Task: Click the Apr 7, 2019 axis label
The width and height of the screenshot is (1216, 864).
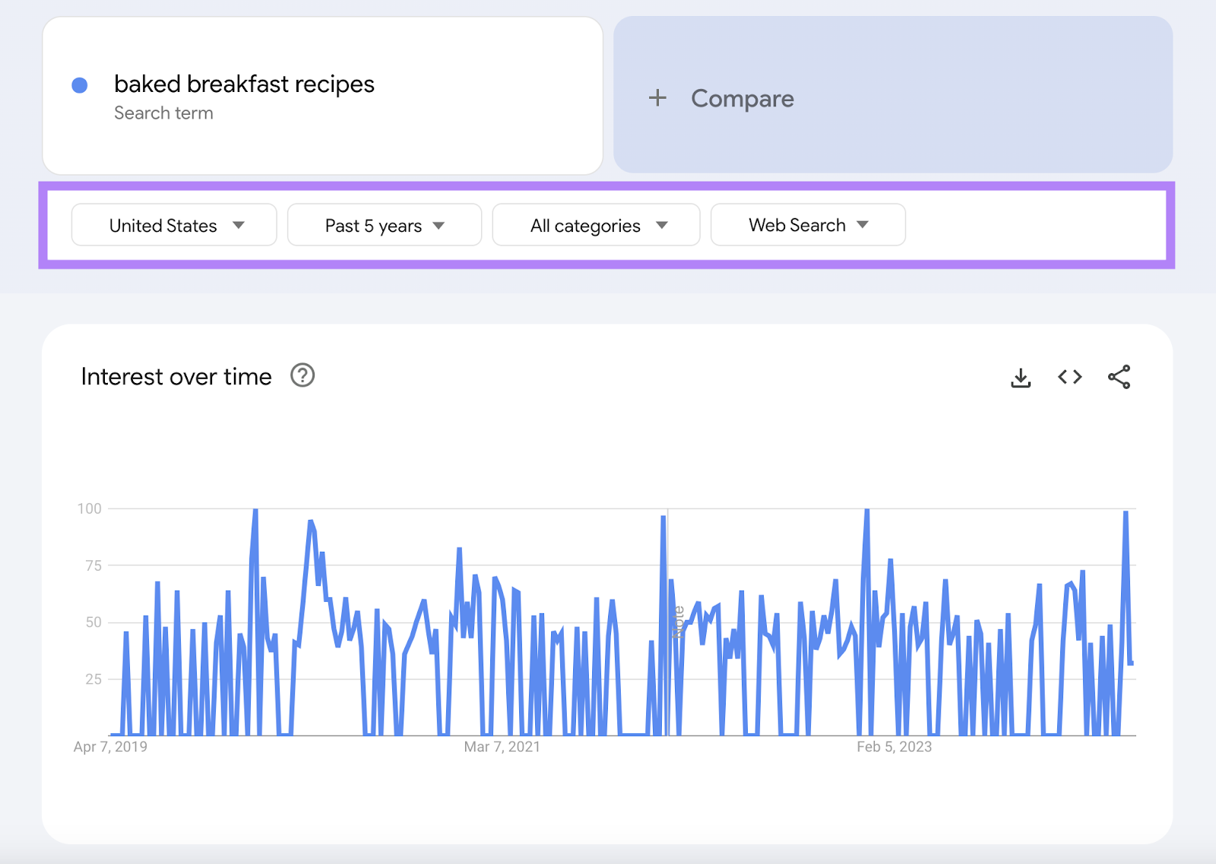Action: coord(110,747)
